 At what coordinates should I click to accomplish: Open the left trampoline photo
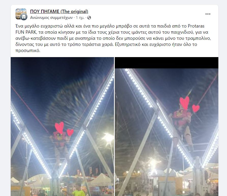[62, 126]
